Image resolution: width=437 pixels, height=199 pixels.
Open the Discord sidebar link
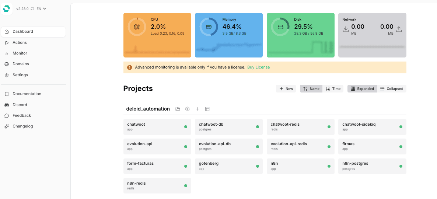(34, 105)
